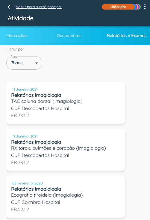Click CUF Coimbra Hospital text
The image size is (150, 220).
point(36,202)
